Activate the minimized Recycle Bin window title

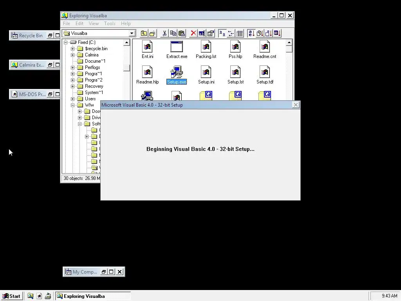click(x=31, y=36)
